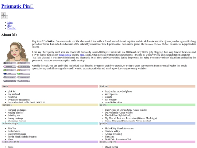
Task: Click 'The Picture of Dorian Gray' entry
Action: pyautogui.click(x=126, y=110)
